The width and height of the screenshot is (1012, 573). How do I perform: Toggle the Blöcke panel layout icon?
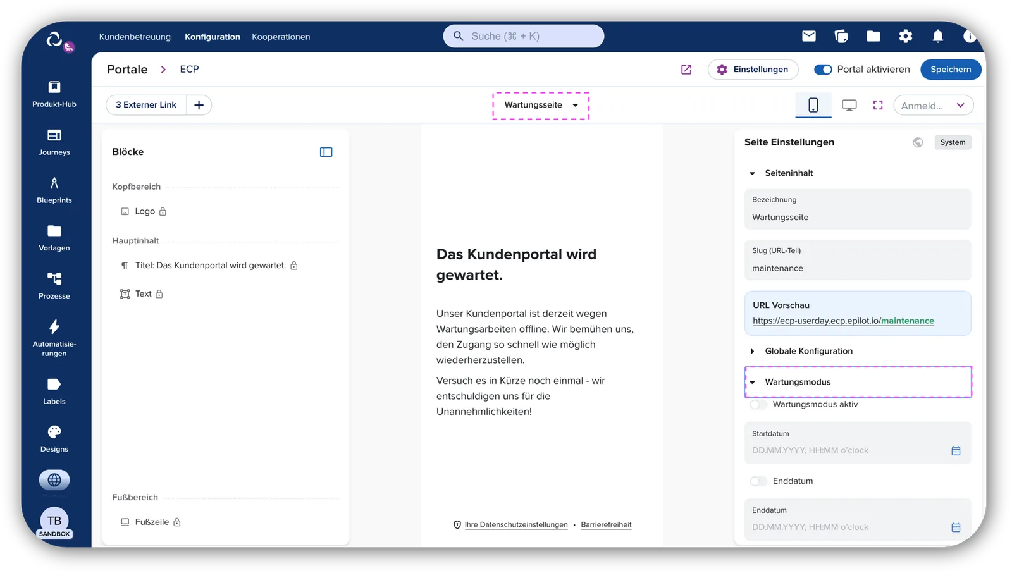pyautogui.click(x=326, y=152)
